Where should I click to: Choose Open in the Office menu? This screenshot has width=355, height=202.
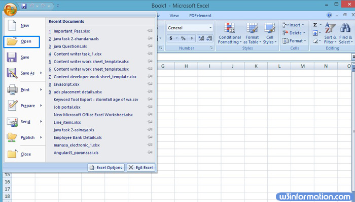[22, 42]
